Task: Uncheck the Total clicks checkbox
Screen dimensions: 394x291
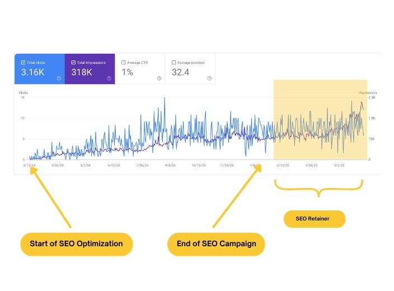Action: [23, 63]
